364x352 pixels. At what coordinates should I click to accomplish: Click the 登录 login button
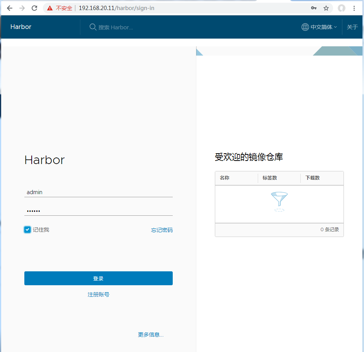click(x=99, y=278)
